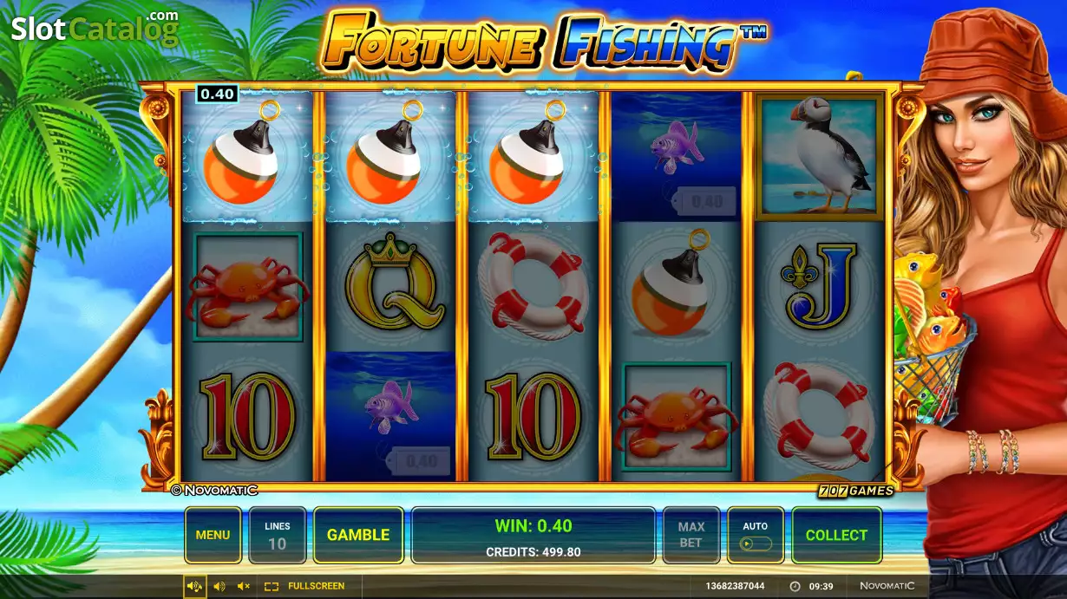This screenshot has width=1067, height=599.
Task: Click the clock icon beside 09:39
Action: coord(795,587)
